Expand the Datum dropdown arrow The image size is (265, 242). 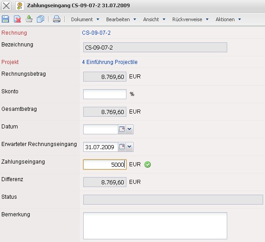pos(130,129)
